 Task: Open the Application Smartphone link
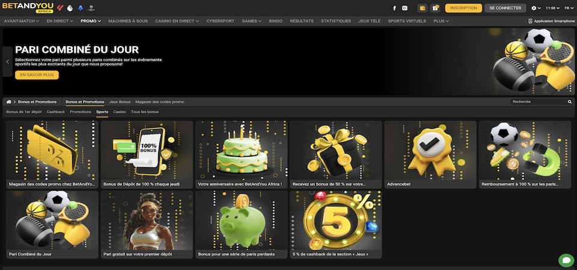pos(551,21)
